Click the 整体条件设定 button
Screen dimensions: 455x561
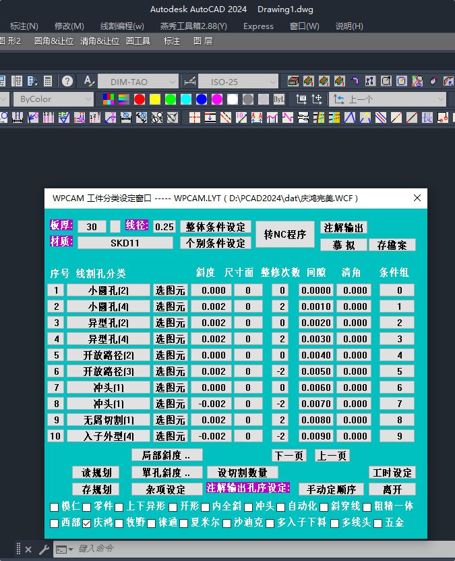[x=215, y=227]
